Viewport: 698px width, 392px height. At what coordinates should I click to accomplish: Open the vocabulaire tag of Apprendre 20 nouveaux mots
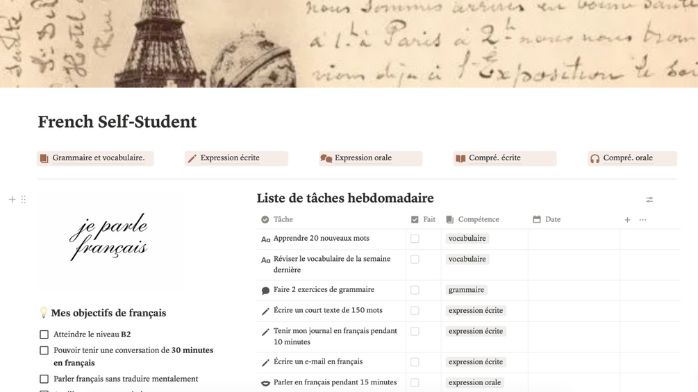tap(467, 239)
